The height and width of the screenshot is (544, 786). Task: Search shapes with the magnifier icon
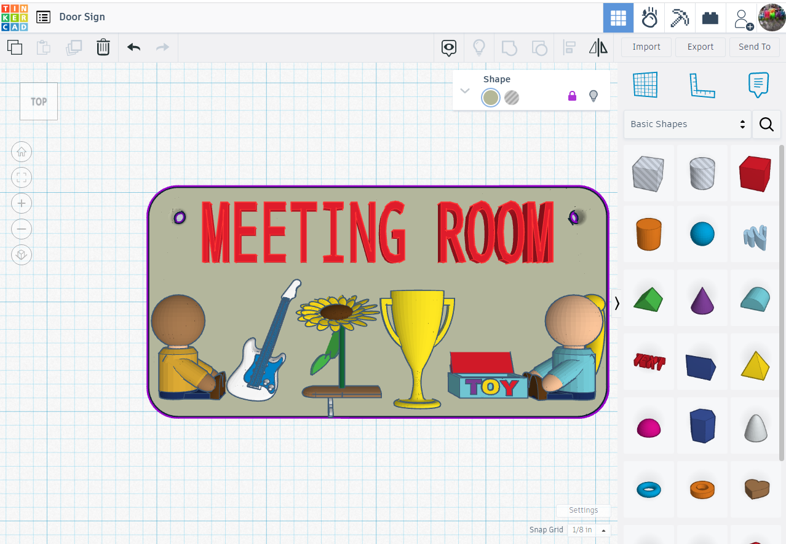point(766,125)
